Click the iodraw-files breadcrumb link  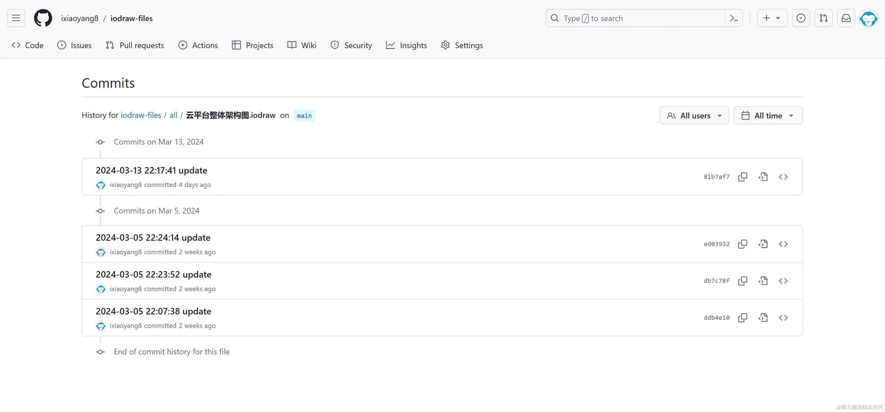click(140, 115)
